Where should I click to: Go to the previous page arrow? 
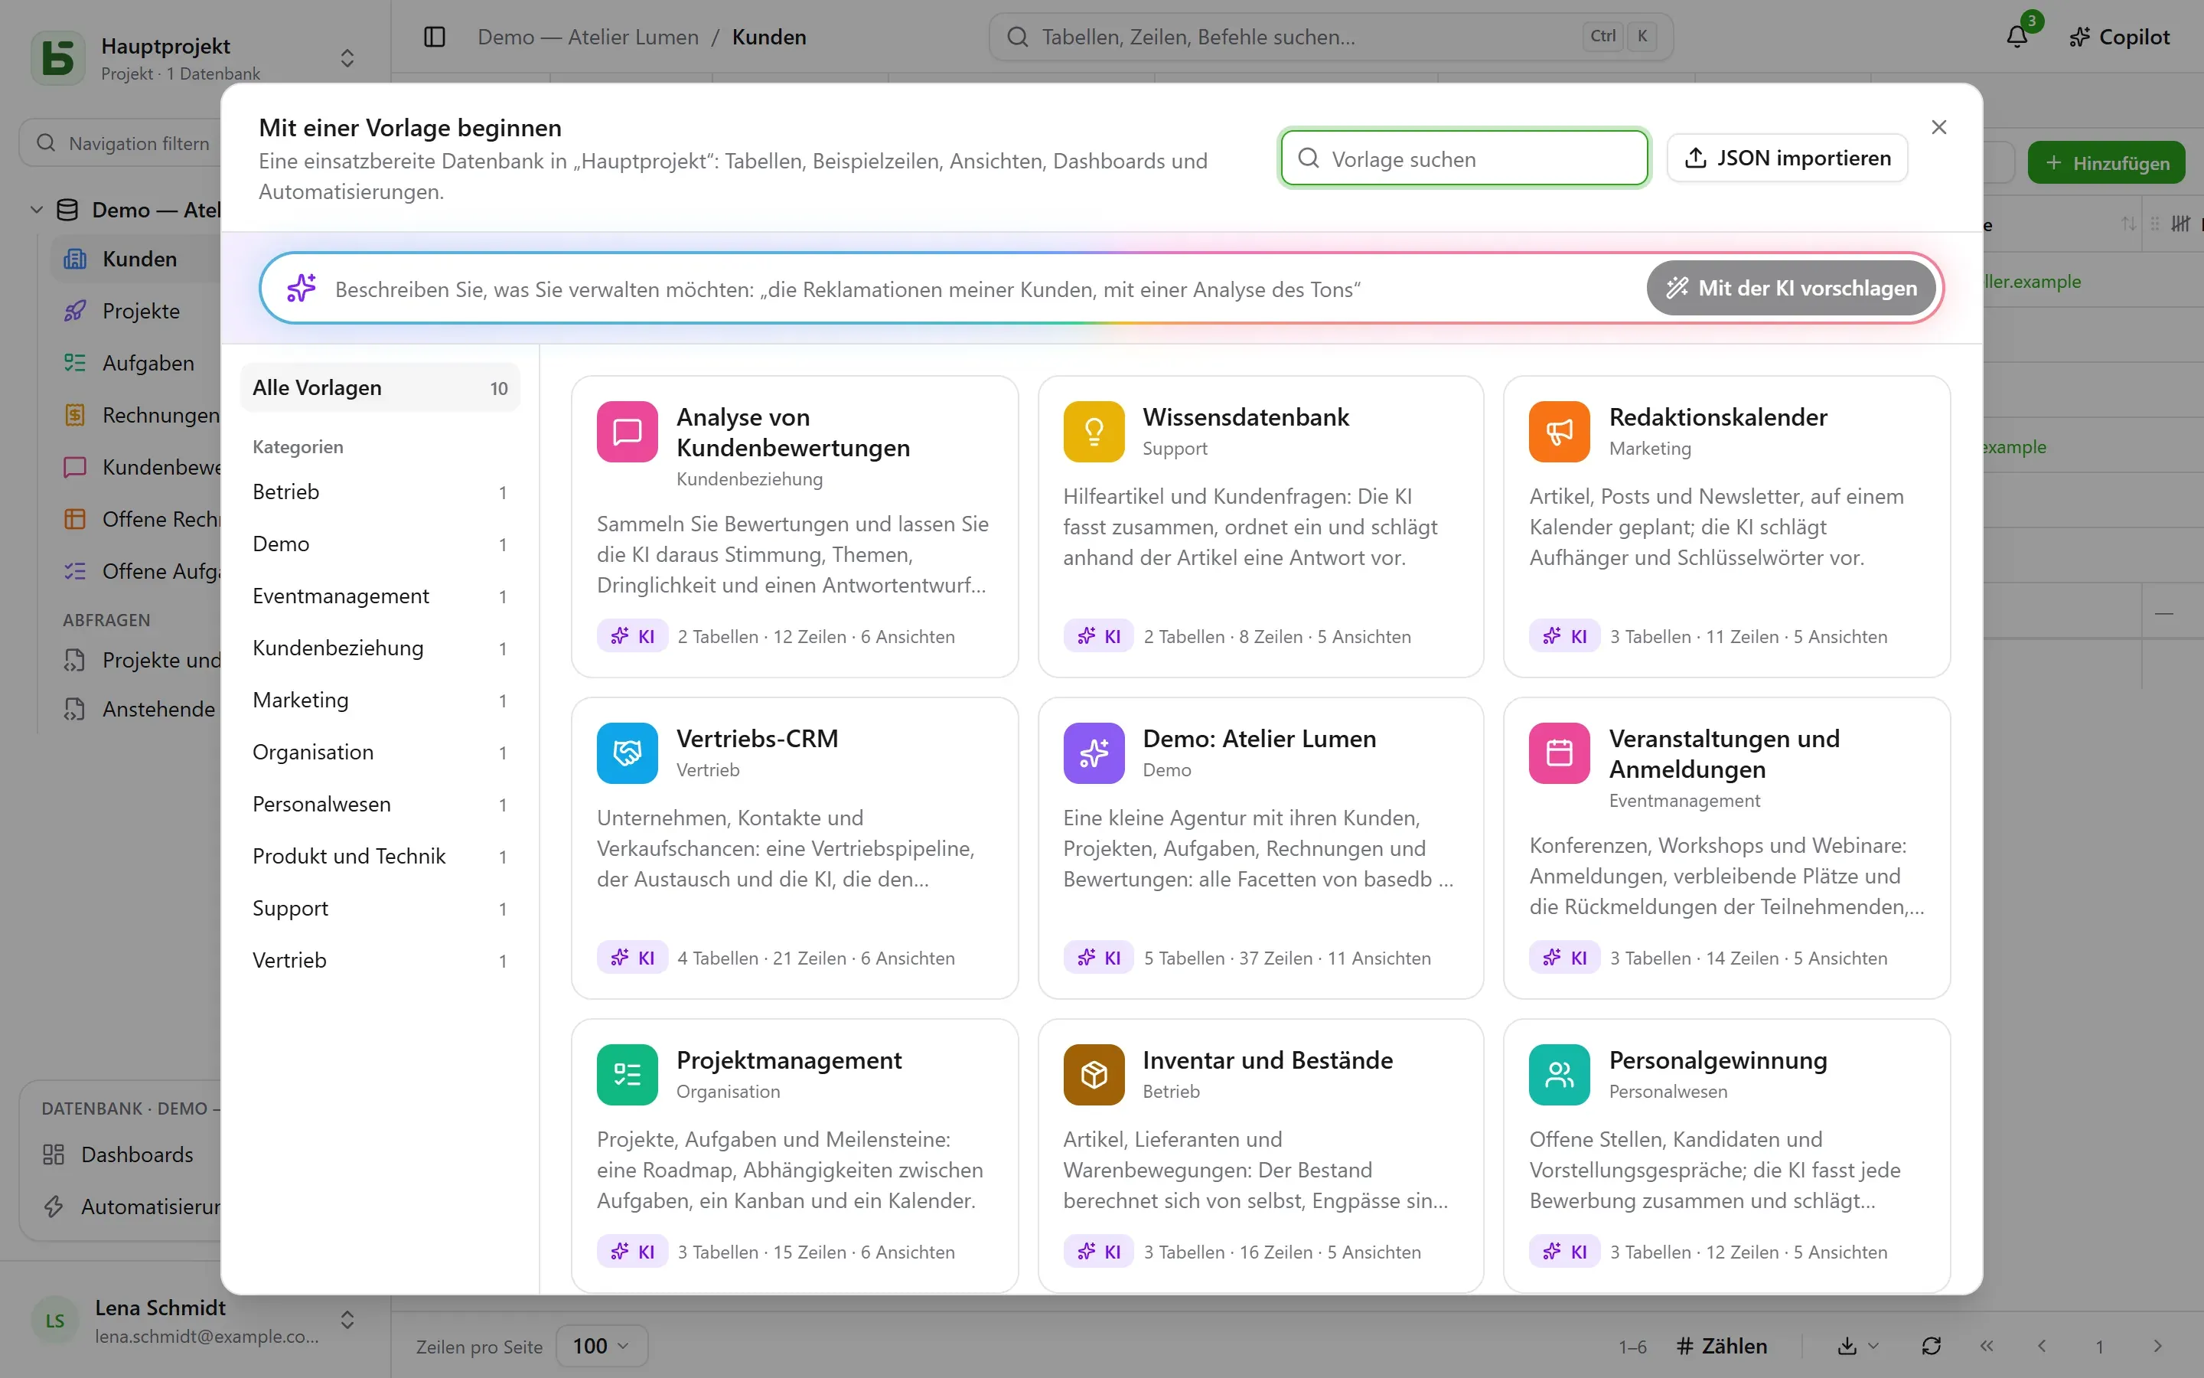click(2042, 1346)
